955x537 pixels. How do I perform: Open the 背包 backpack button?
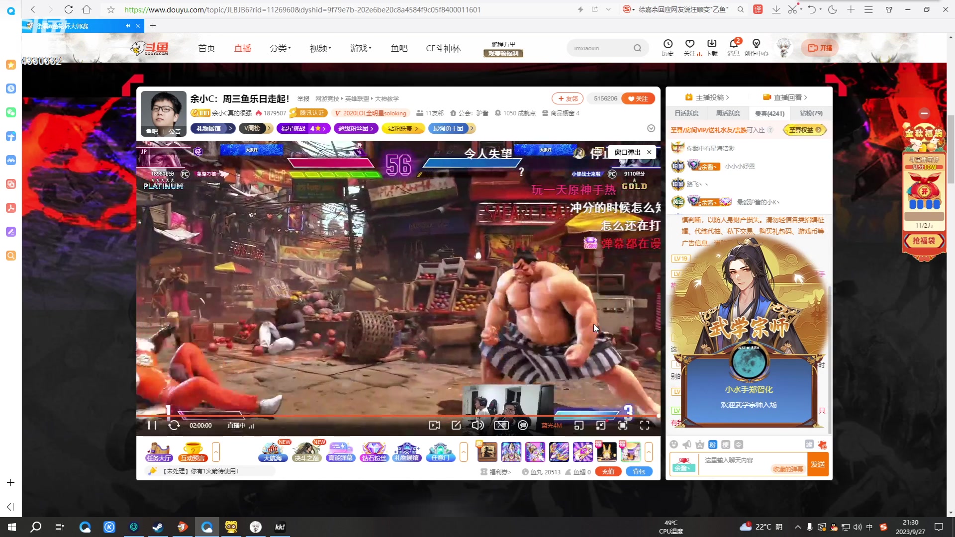[x=639, y=472]
